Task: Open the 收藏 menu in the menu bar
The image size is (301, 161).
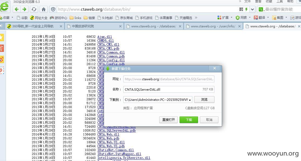Action: pos(269,2)
